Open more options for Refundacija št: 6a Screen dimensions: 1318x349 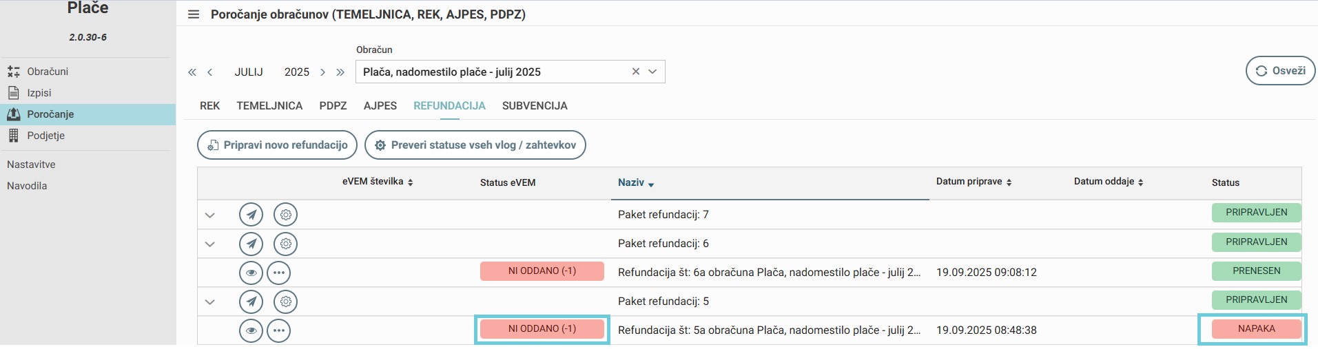278,273
